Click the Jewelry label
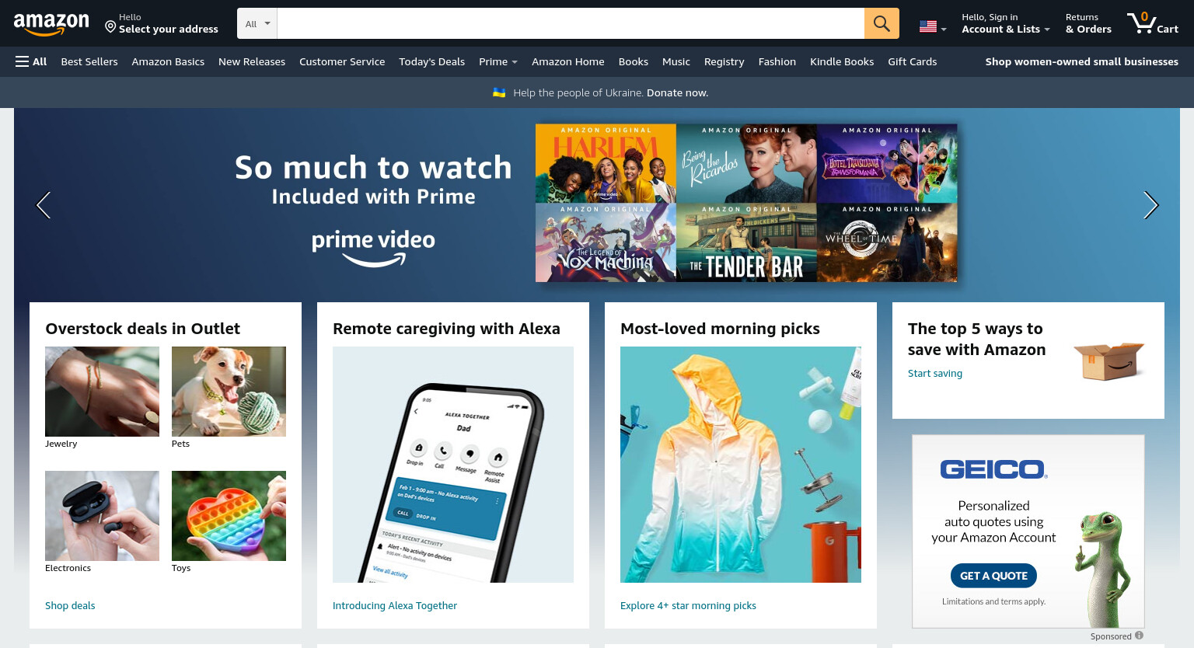The width and height of the screenshot is (1194, 648). click(x=61, y=444)
